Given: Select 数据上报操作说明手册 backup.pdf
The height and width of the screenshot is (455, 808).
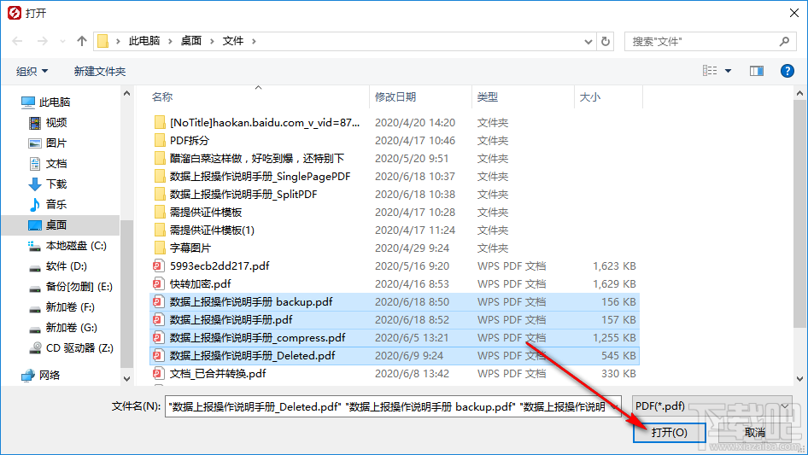Looking at the screenshot, I should click(x=395, y=302).
